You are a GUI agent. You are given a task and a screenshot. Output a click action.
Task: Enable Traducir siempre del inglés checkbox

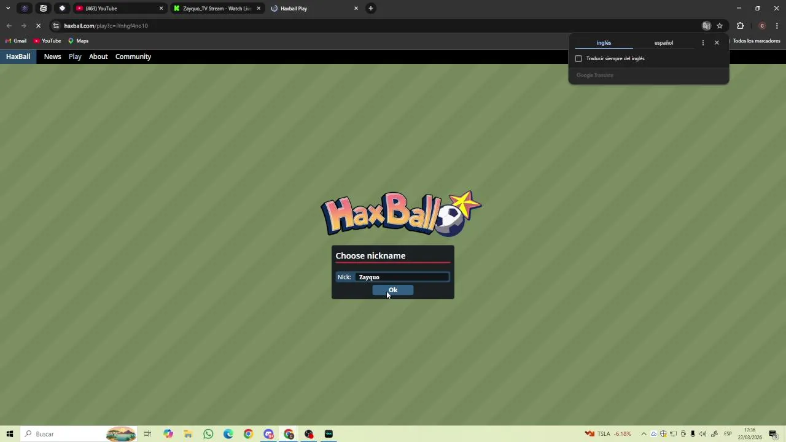coord(578,58)
